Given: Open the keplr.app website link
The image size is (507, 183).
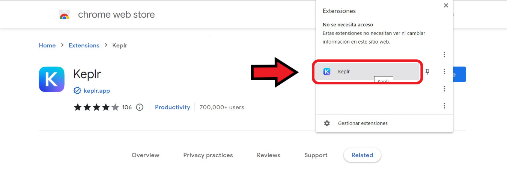Looking at the screenshot, I should click(x=97, y=91).
